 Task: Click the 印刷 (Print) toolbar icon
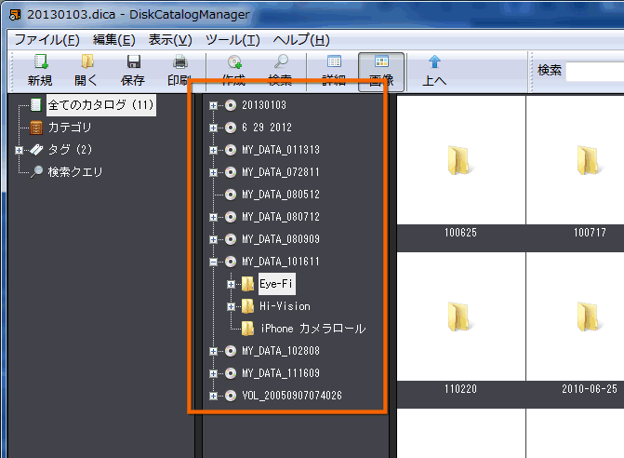(x=179, y=61)
